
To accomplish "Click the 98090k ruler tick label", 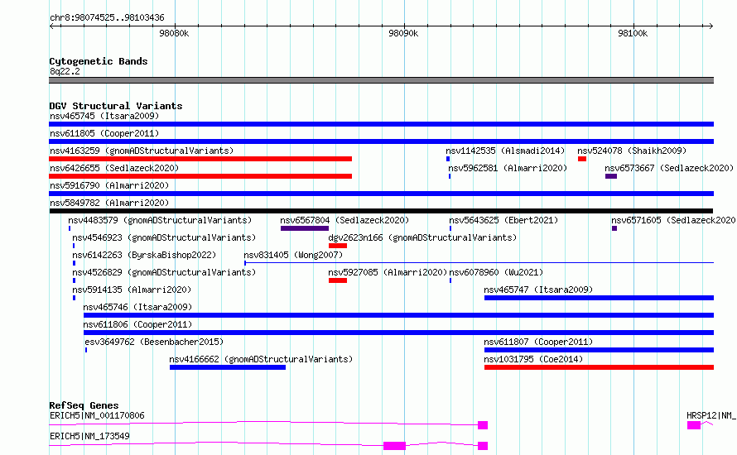I will point(403,33).
